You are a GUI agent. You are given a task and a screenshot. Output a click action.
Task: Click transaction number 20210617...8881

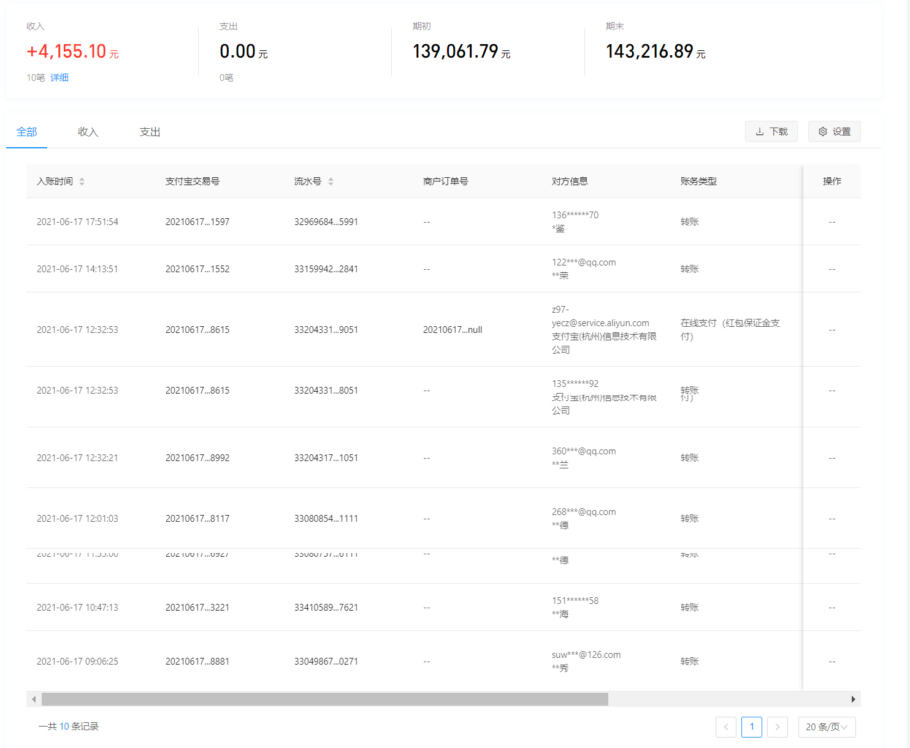pyautogui.click(x=197, y=662)
